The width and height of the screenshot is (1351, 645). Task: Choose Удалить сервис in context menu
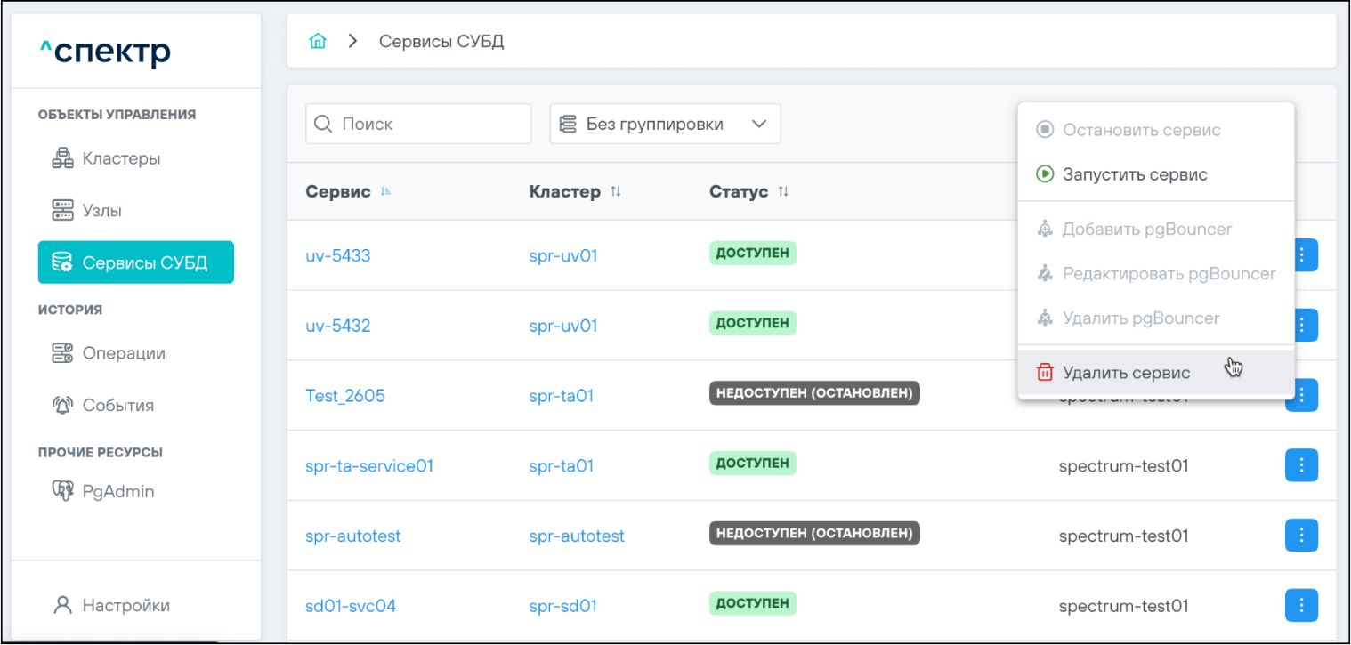(1125, 373)
